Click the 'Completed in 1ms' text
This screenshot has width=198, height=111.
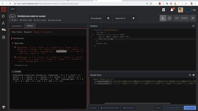coord(21,65)
